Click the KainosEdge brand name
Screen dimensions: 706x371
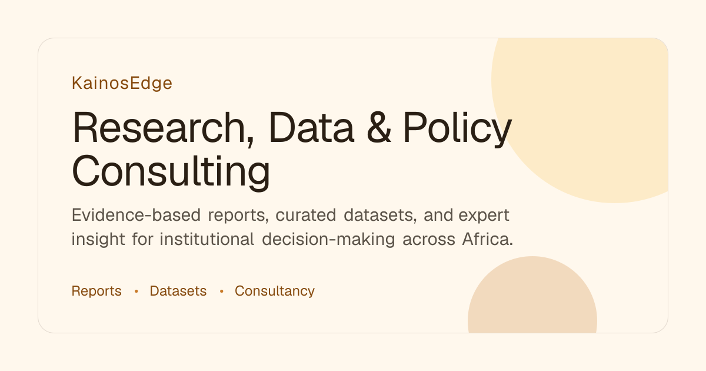122,83
